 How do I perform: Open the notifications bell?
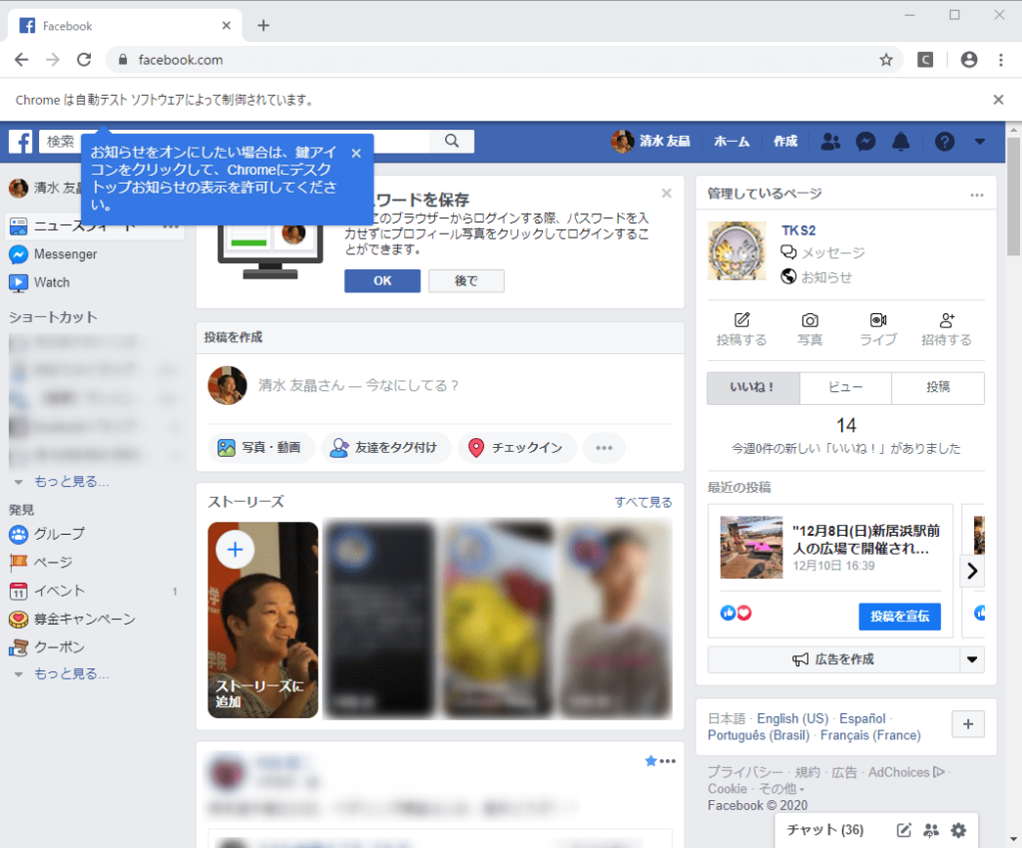pos(901,142)
